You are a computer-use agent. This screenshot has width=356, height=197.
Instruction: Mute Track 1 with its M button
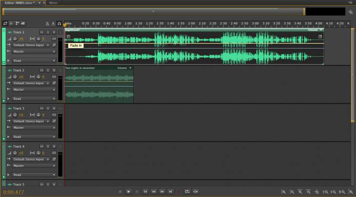point(42,32)
